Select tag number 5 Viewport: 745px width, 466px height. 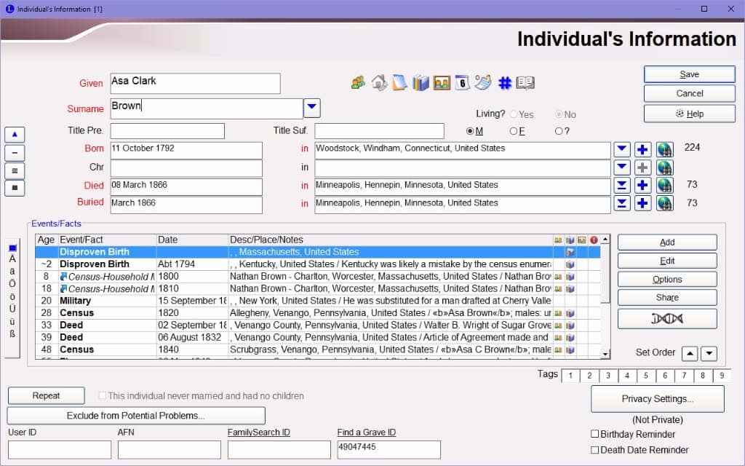(x=646, y=376)
